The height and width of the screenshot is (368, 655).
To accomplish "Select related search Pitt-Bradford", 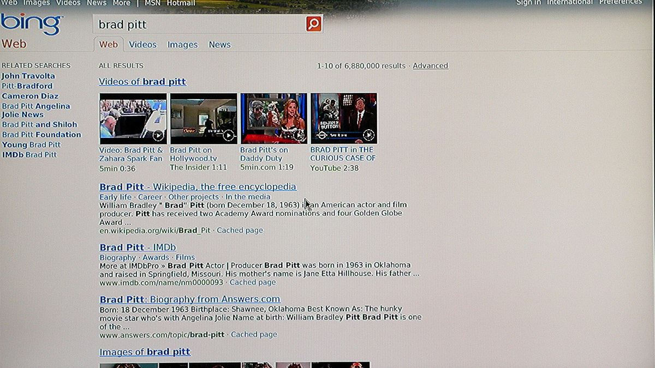I will pyautogui.click(x=27, y=86).
